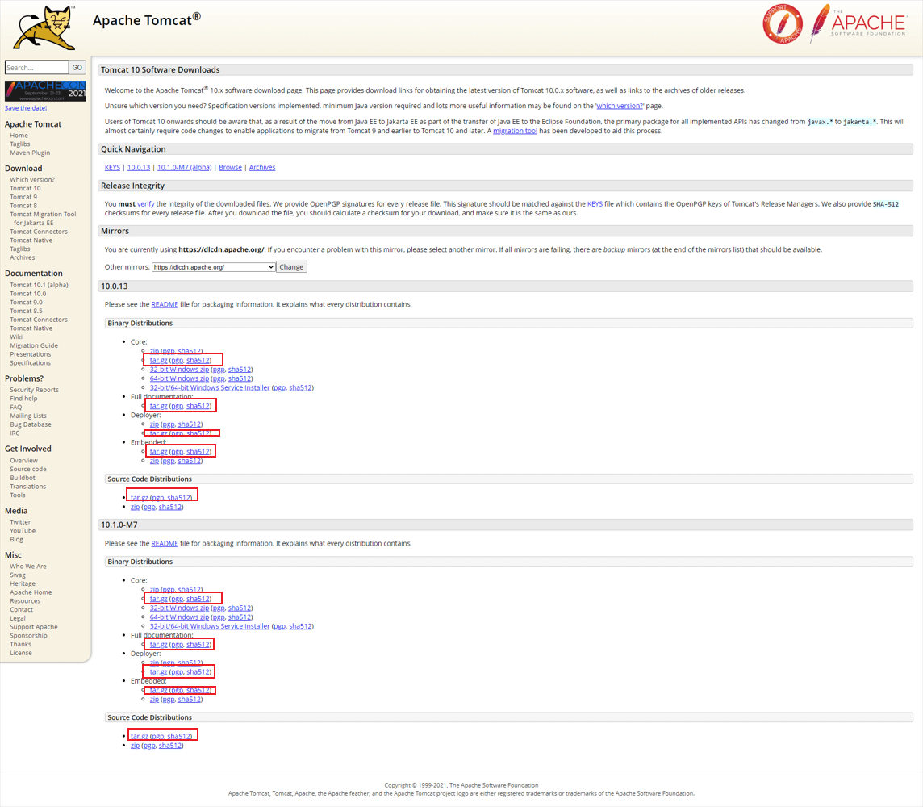Open the Save the date link
The width and height of the screenshot is (923, 807).
click(26, 107)
